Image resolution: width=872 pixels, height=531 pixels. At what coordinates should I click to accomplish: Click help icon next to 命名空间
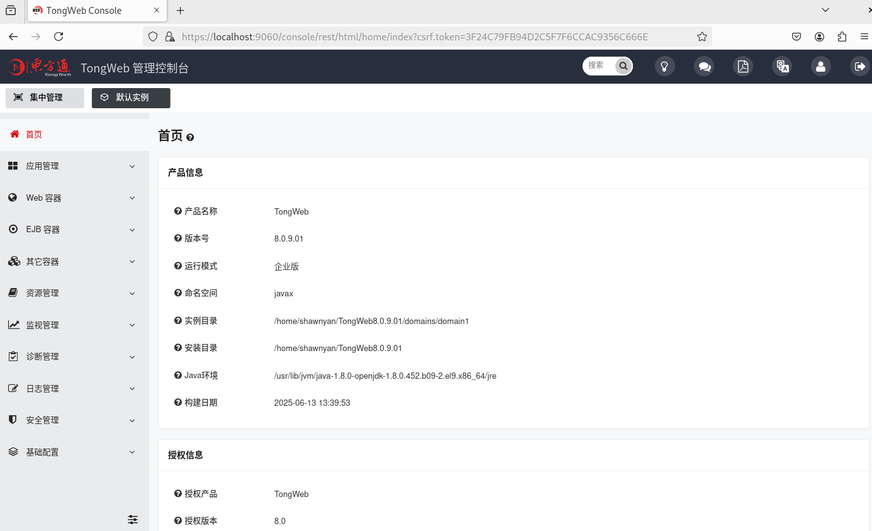[178, 293]
